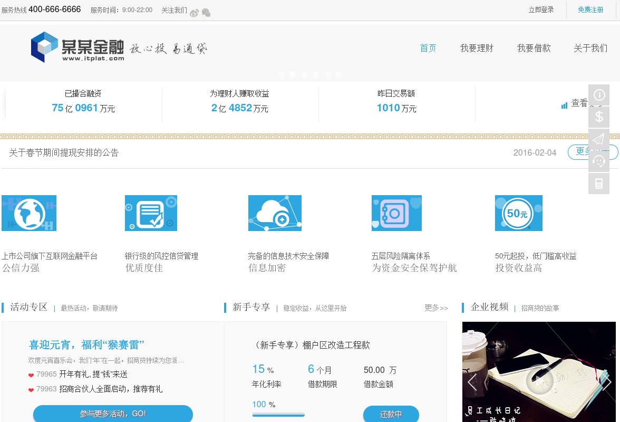Go to previous video with left arrow
The width and height of the screenshot is (620, 422).
472,382
